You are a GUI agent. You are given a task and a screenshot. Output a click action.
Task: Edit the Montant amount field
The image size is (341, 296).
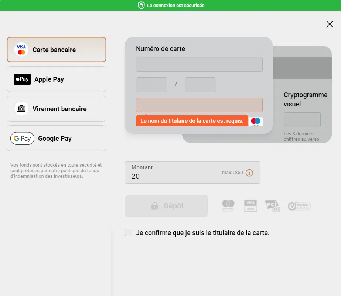click(x=192, y=173)
